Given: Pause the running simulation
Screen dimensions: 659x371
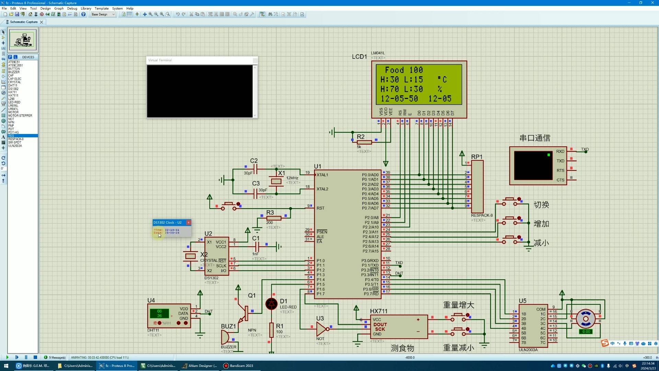Looking at the screenshot, I should pyautogui.click(x=26, y=357).
